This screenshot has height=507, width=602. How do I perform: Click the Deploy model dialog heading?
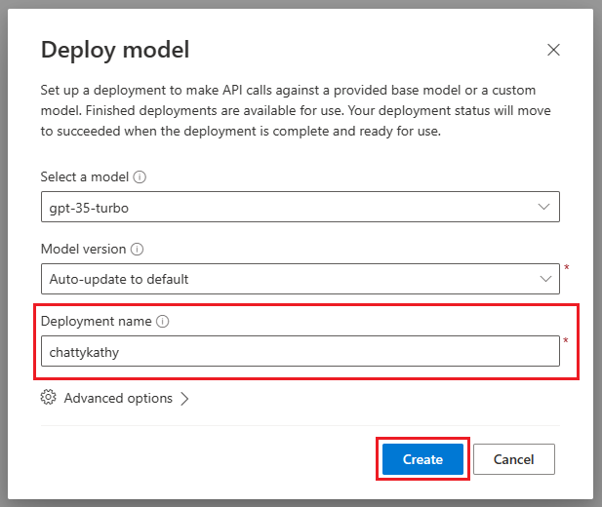115,50
